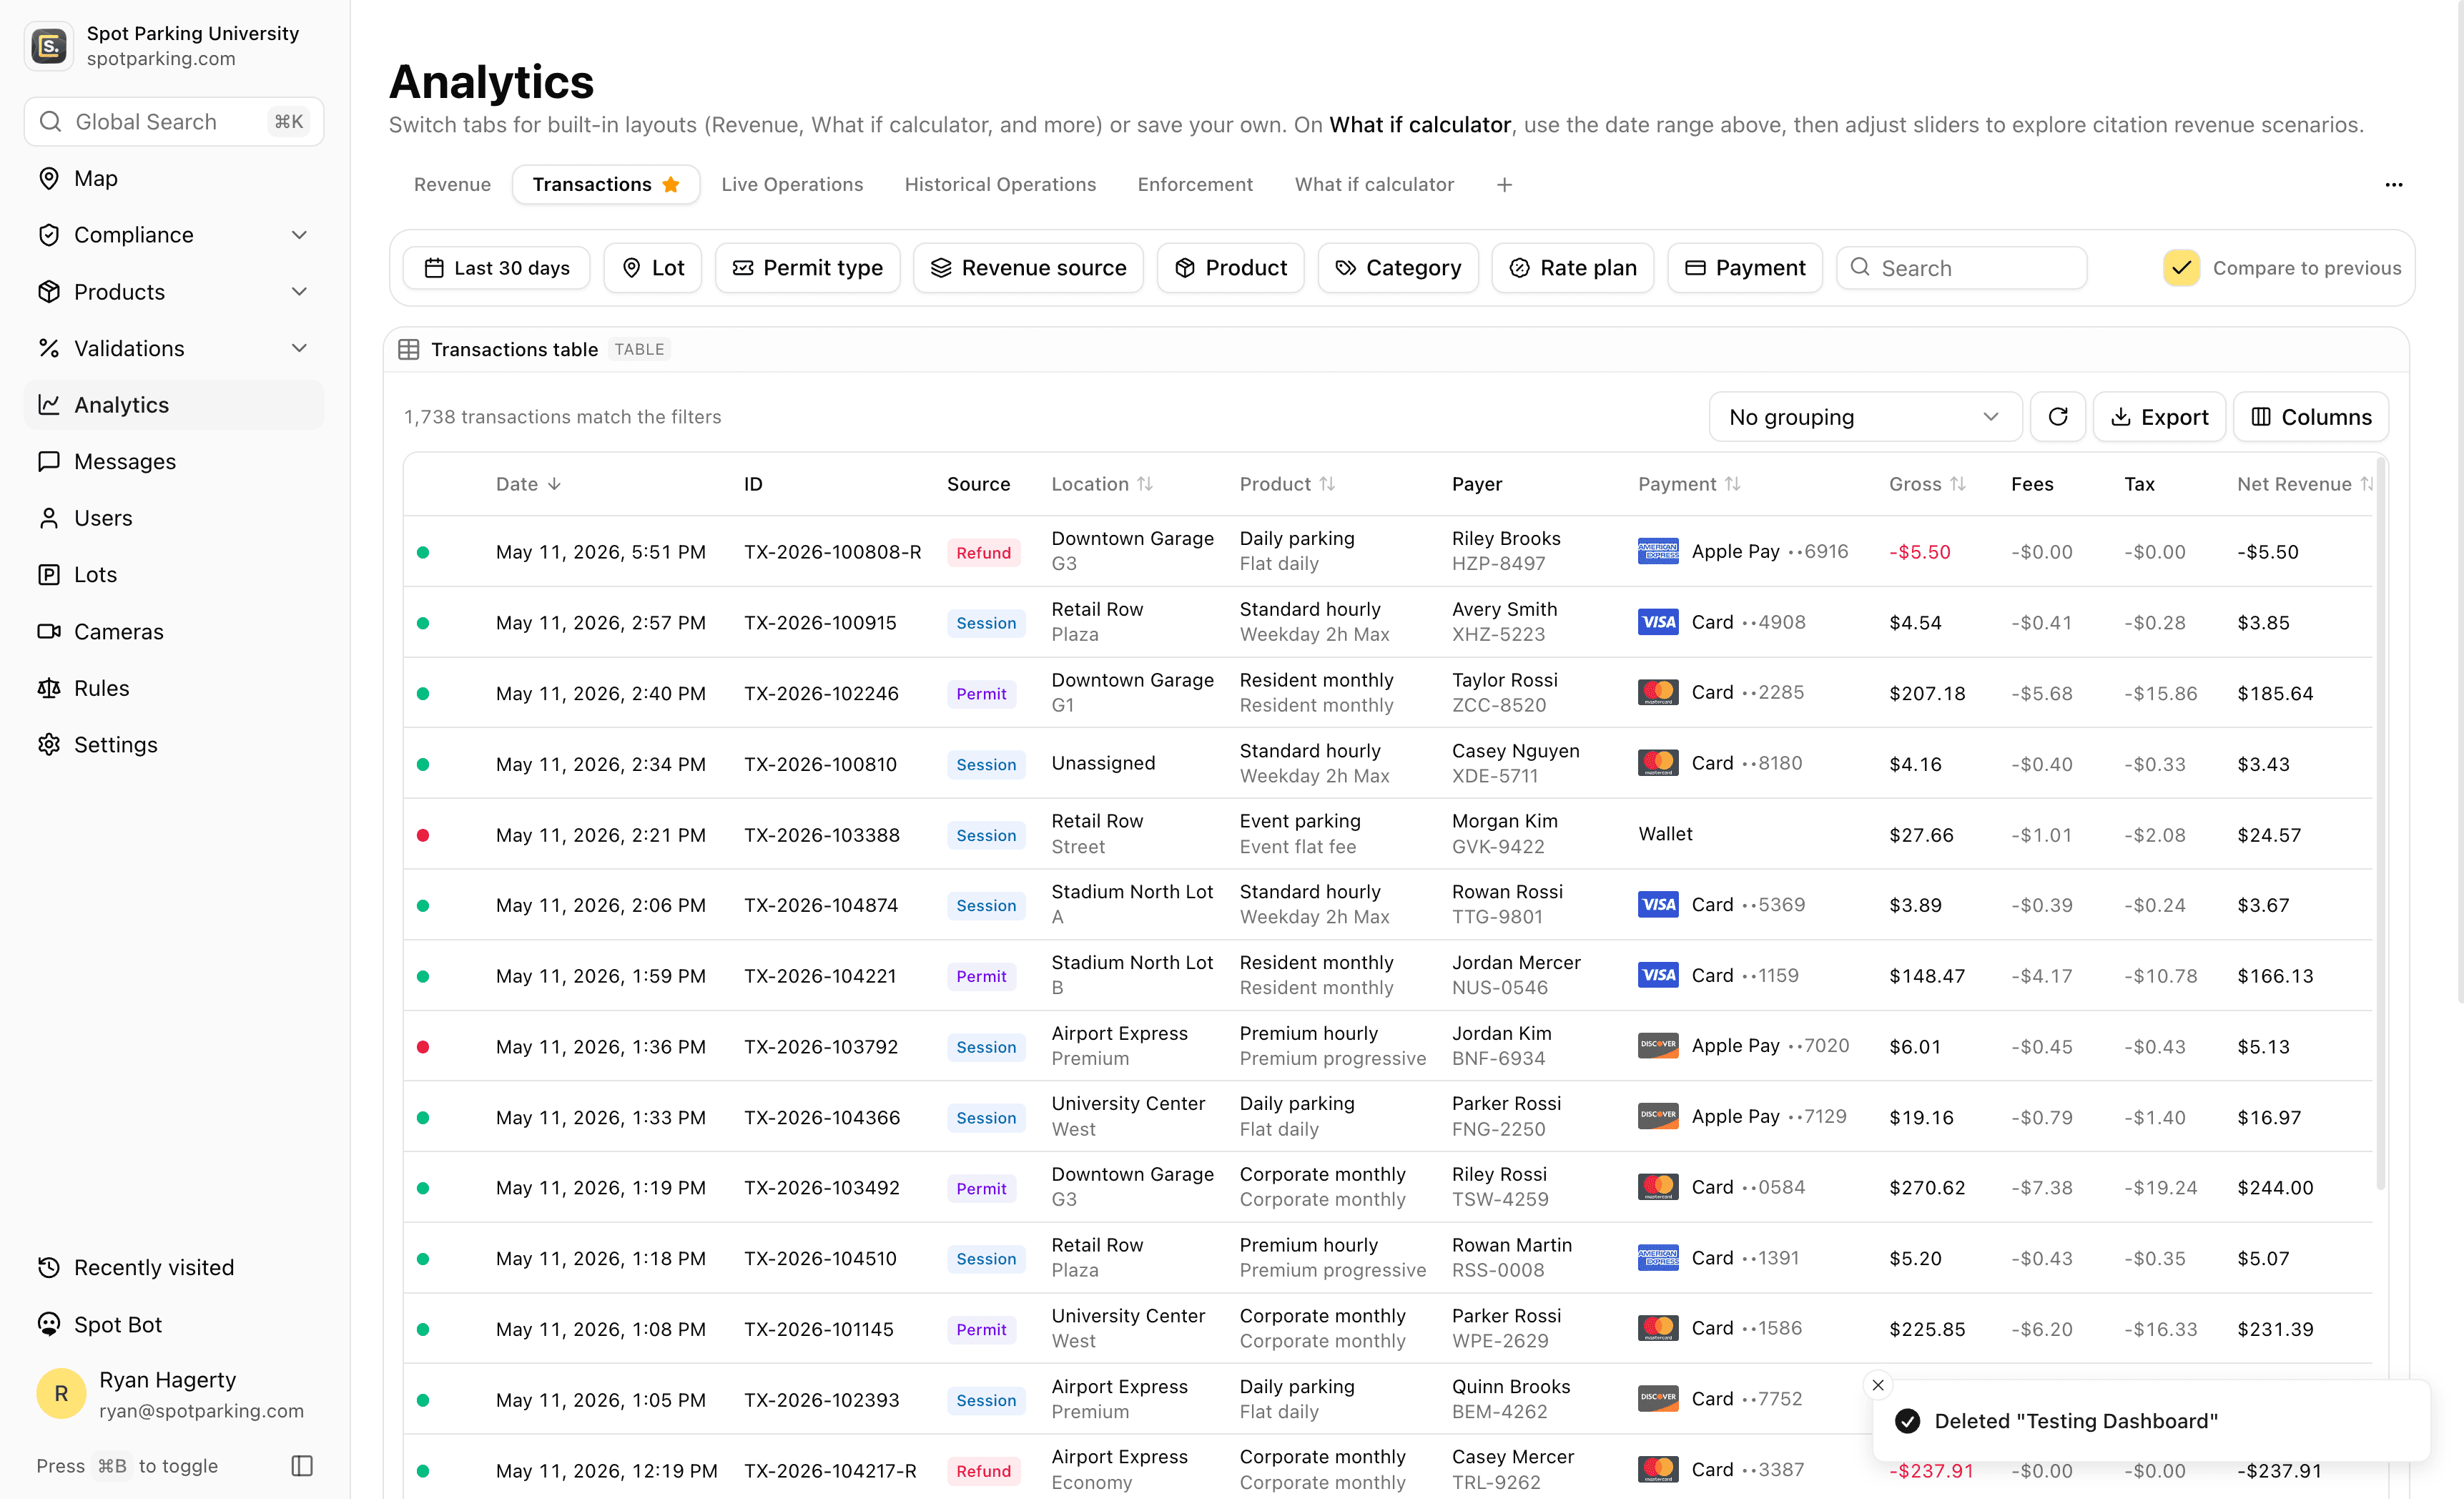Switch to the Revenue tab
The height and width of the screenshot is (1499, 2464).
(x=452, y=185)
